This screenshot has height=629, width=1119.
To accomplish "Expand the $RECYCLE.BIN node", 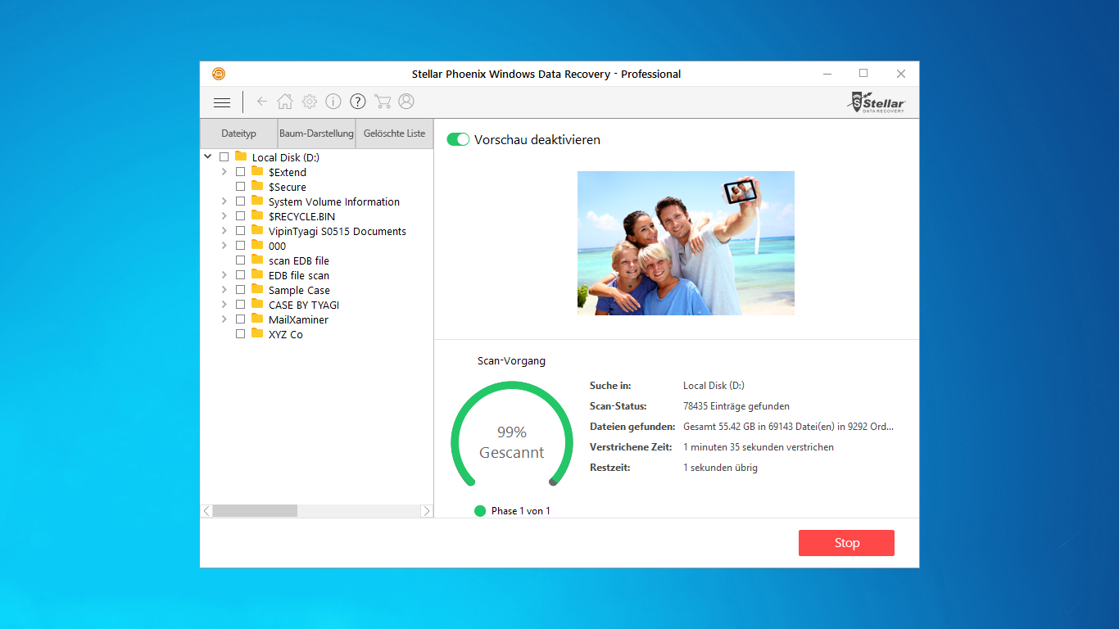I will [x=224, y=216].
